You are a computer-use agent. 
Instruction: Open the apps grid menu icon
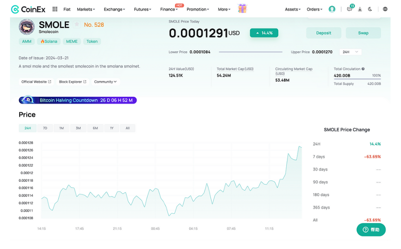(x=55, y=9)
